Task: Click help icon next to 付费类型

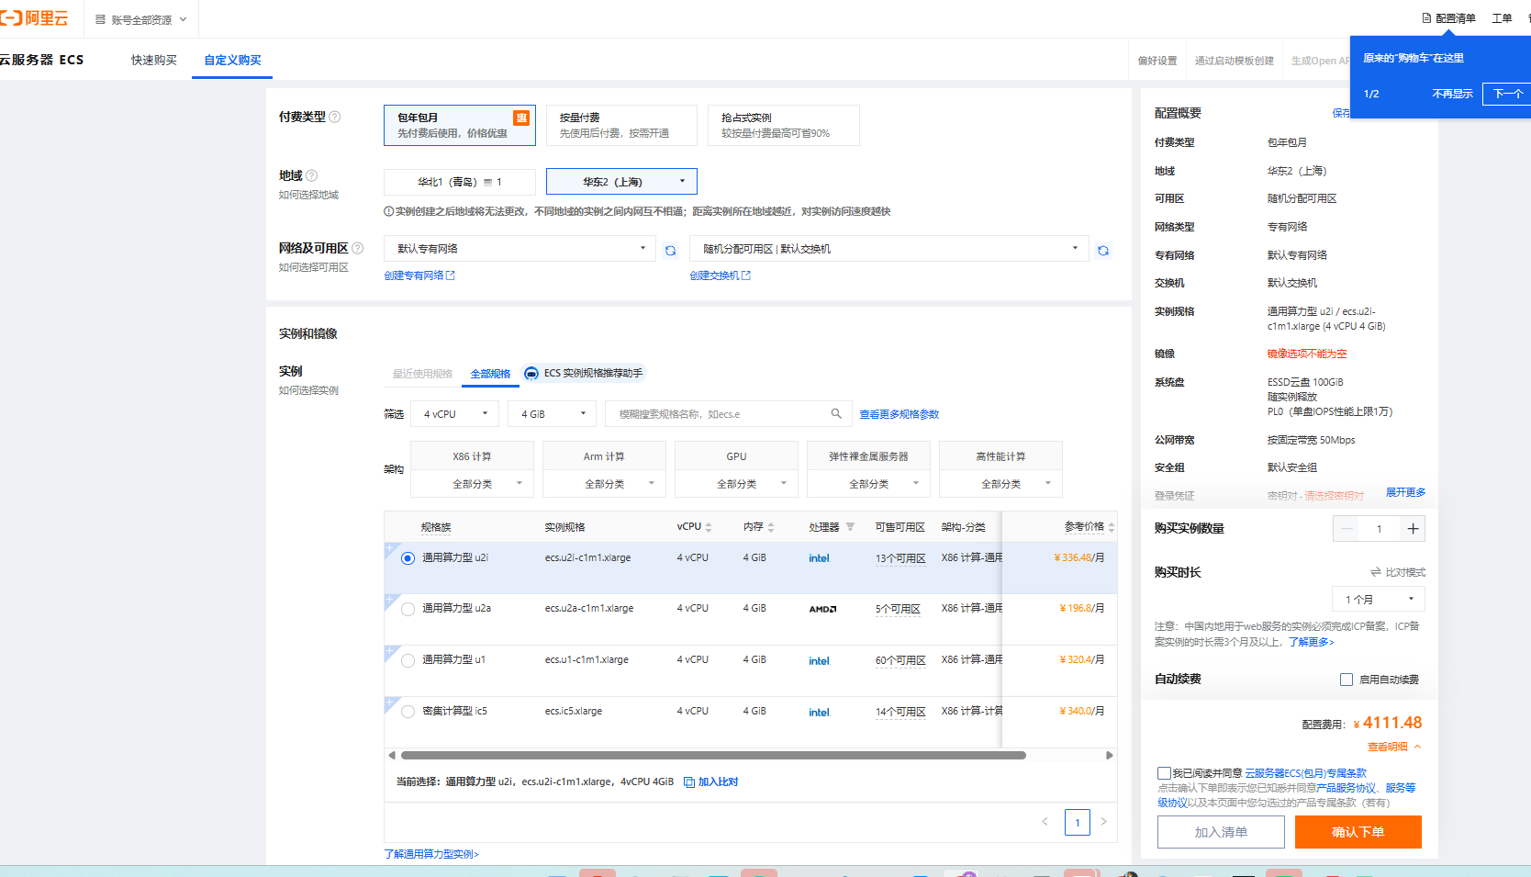Action: click(x=335, y=117)
